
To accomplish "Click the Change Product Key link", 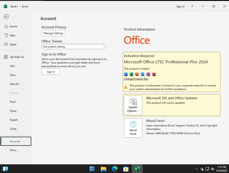I will [136, 79].
